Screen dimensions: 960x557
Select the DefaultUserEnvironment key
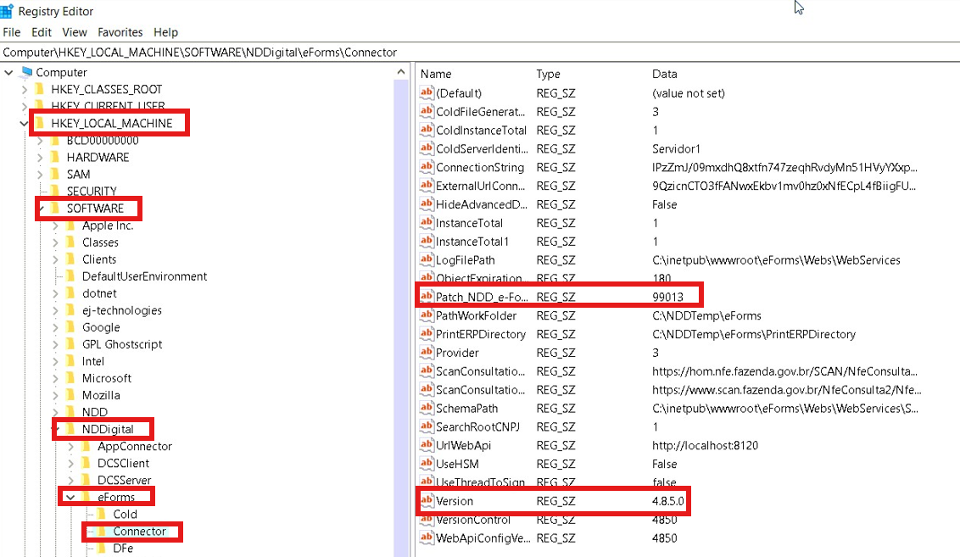[x=144, y=276]
